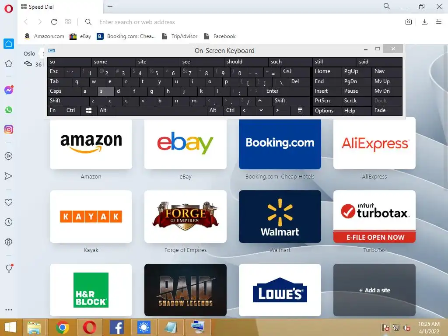Click the Options key on the keyboard
Screen dimensions: 448x336
(x=327, y=111)
